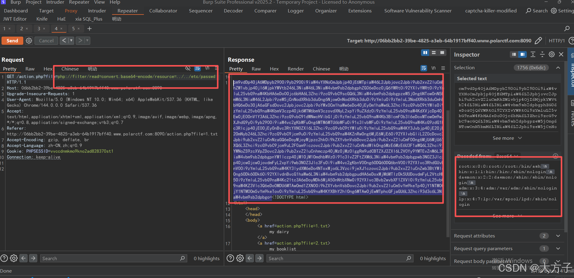Open the Decoder tab

click(233, 11)
